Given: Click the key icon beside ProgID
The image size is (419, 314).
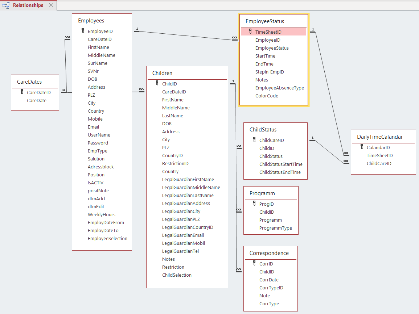Looking at the screenshot, I should 254,204.
